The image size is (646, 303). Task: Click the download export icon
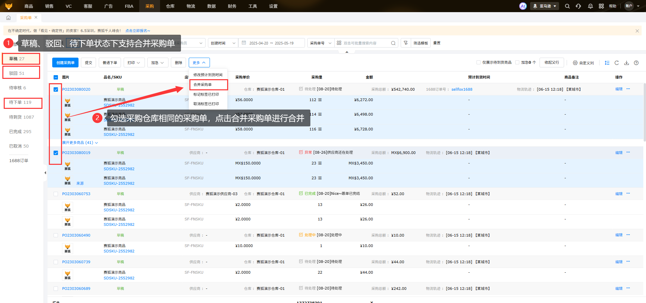pyautogui.click(x=626, y=63)
